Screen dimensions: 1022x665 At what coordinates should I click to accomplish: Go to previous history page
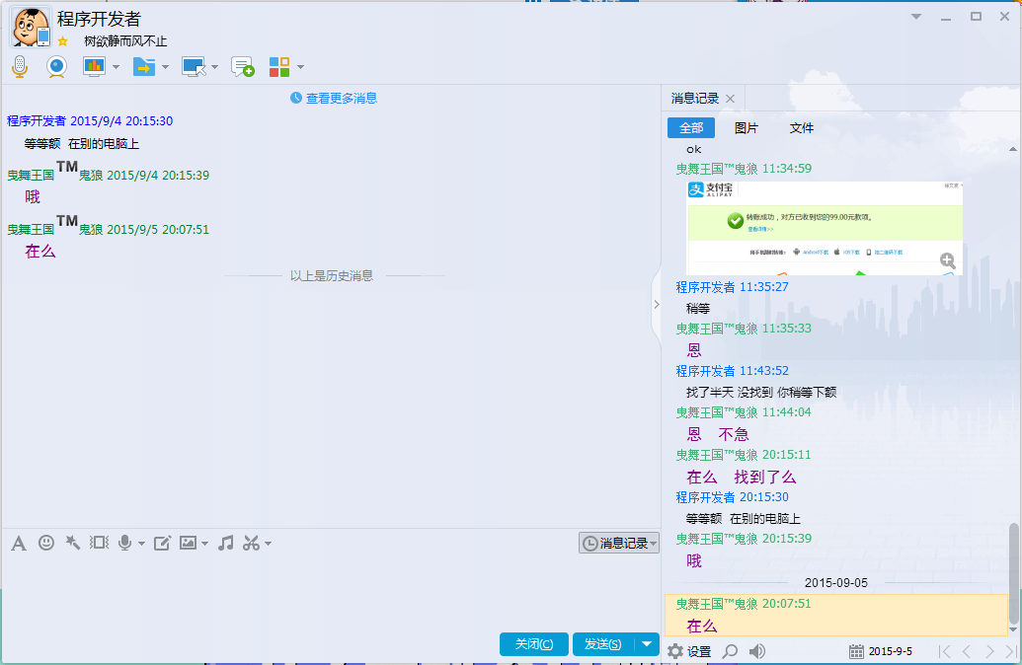(x=967, y=651)
